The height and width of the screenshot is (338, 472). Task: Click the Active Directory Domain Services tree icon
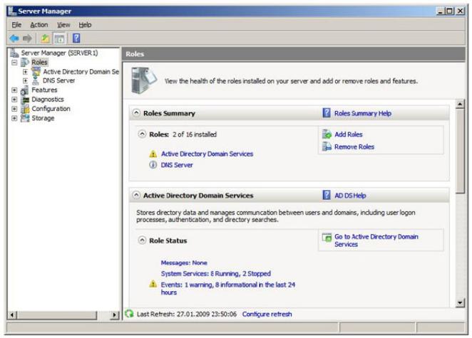36,71
